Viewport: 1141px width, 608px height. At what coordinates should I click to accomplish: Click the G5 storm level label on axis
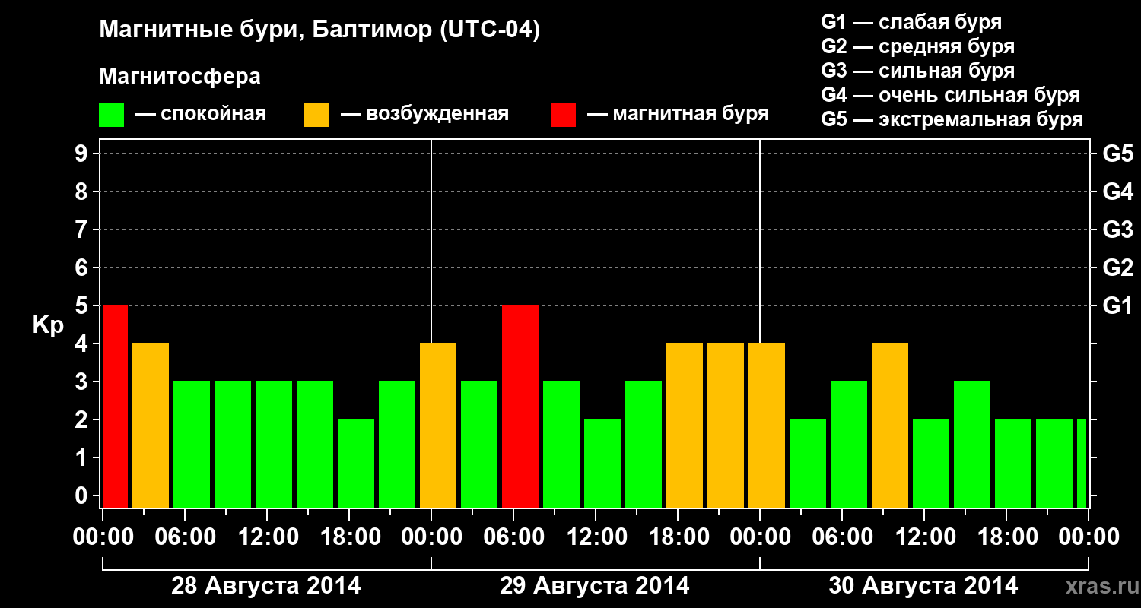coord(1117,154)
